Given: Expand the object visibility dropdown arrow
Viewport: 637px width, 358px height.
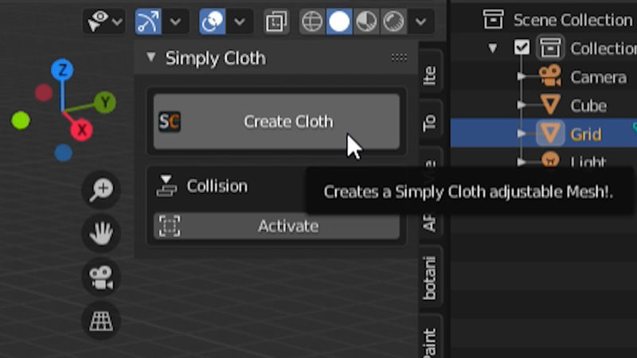Looking at the screenshot, I should [118, 21].
